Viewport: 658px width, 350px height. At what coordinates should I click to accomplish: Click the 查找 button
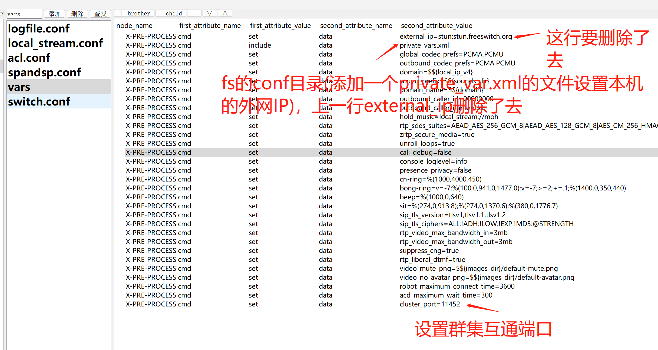click(x=100, y=14)
